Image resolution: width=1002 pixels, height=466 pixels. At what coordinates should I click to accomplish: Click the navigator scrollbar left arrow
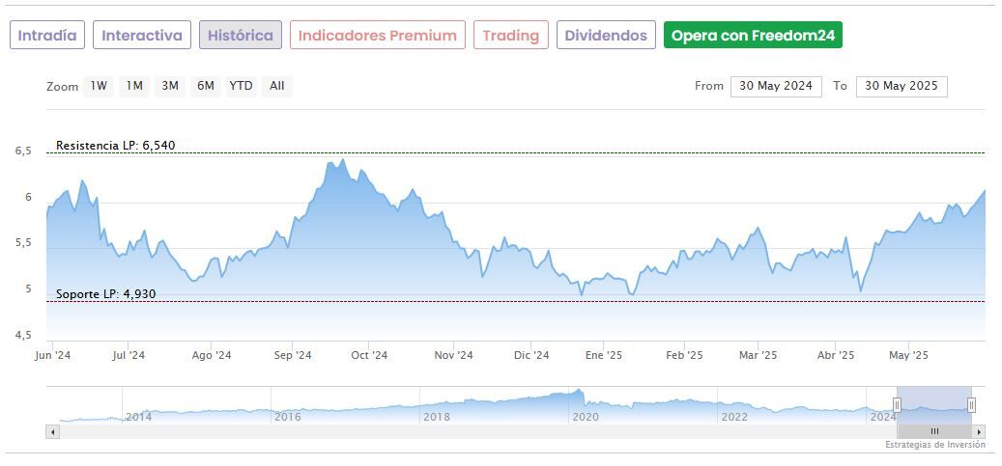(x=53, y=431)
